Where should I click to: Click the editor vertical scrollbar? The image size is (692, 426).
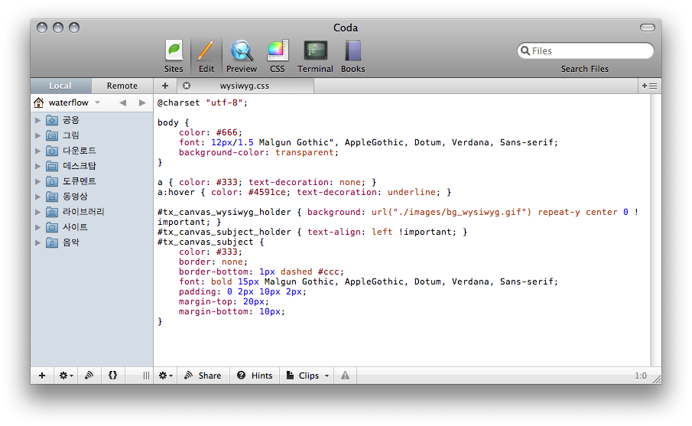(x=655, y=230)
